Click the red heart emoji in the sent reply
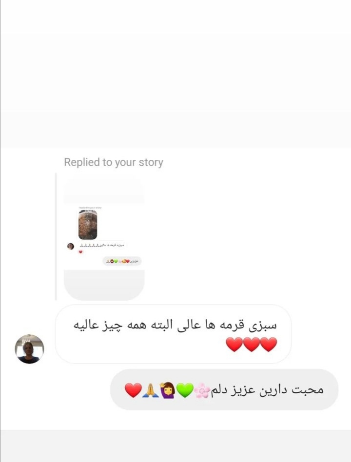The width and height of the screenshot is (351, 462). pyautogui.click(x=133, y=390)
